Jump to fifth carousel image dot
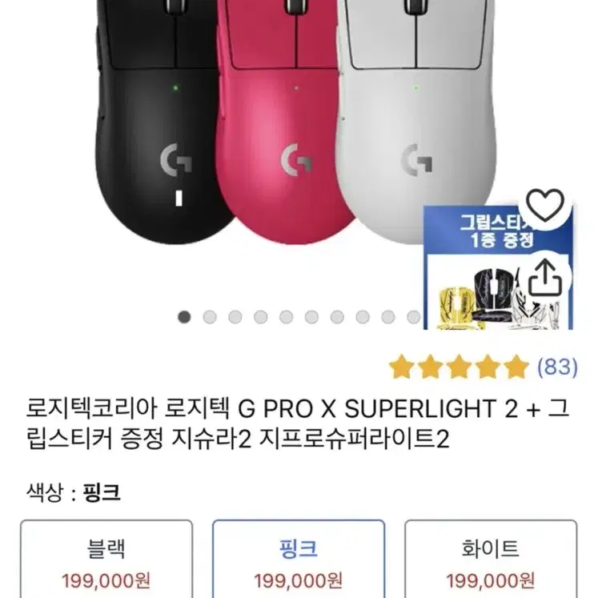Screen dimensions: 598x598 [286, 317]
